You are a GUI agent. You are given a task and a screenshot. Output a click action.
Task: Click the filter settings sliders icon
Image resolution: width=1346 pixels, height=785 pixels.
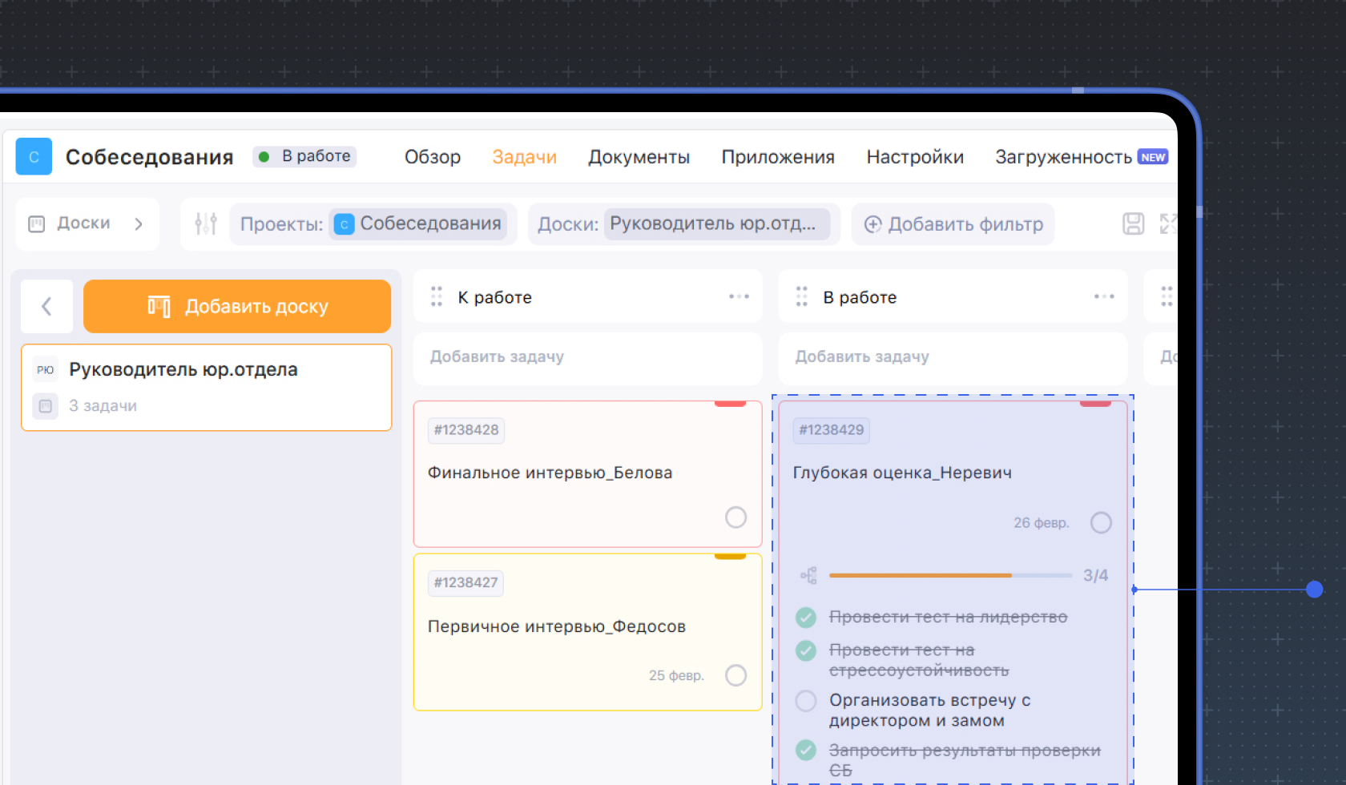coord(206,223)
